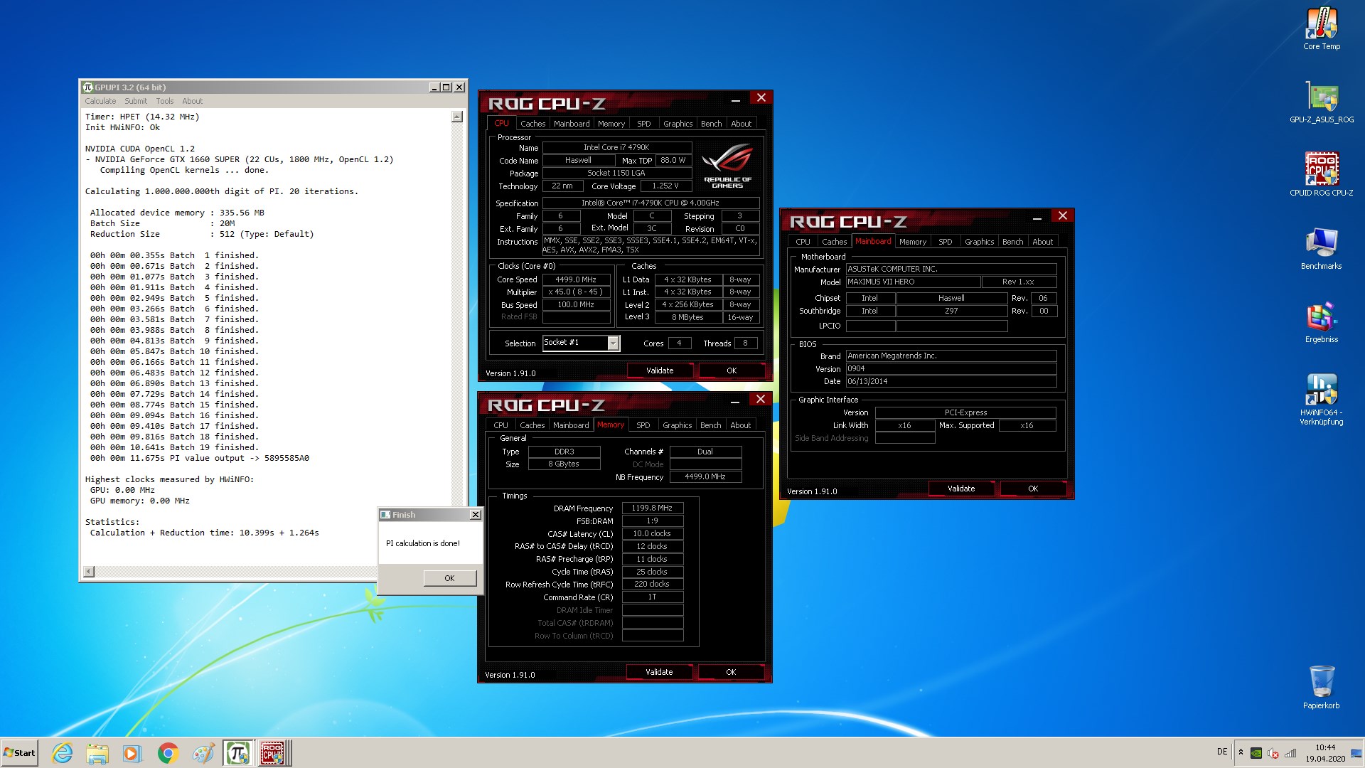This screenshot has height=768, width=1365.
Task: Click the MAXIMUS VII HERO model field
Action: (x=913, y=282)
